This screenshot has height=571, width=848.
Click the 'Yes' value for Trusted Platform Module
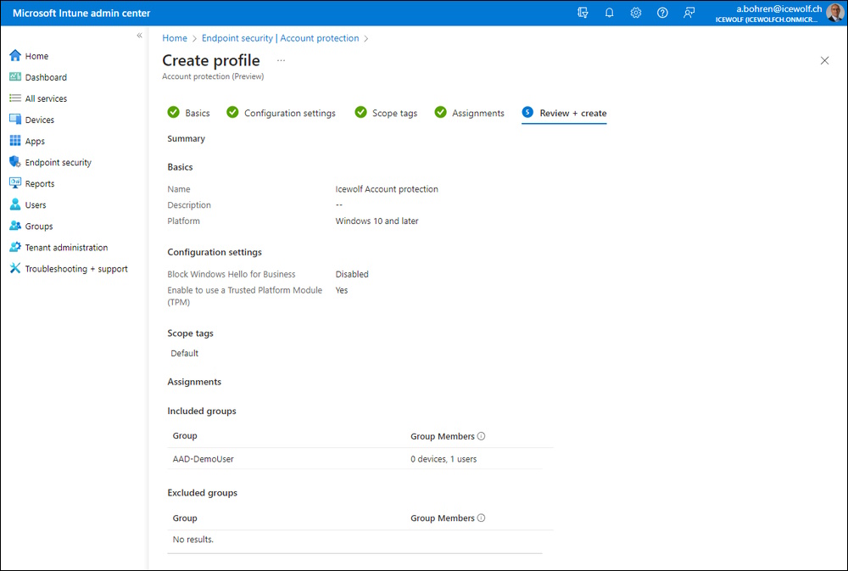(x=342, y=290)
